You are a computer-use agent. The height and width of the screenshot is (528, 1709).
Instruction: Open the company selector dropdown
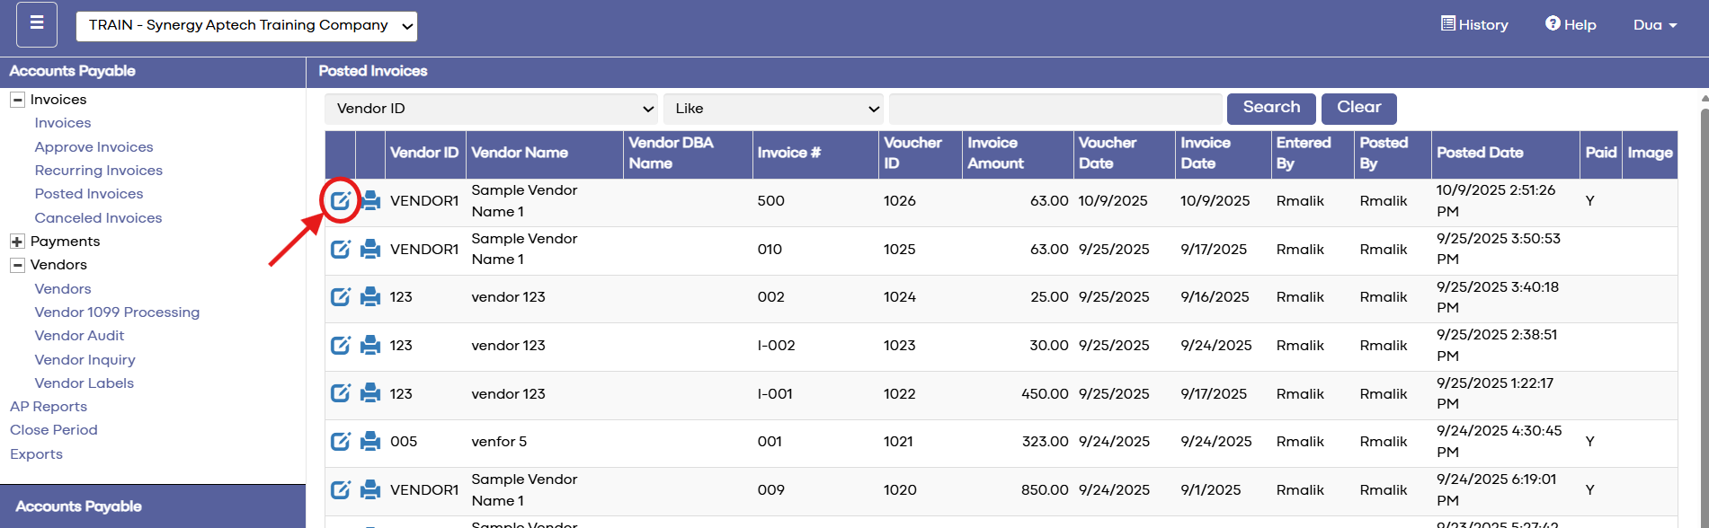(x=246, y=26)
